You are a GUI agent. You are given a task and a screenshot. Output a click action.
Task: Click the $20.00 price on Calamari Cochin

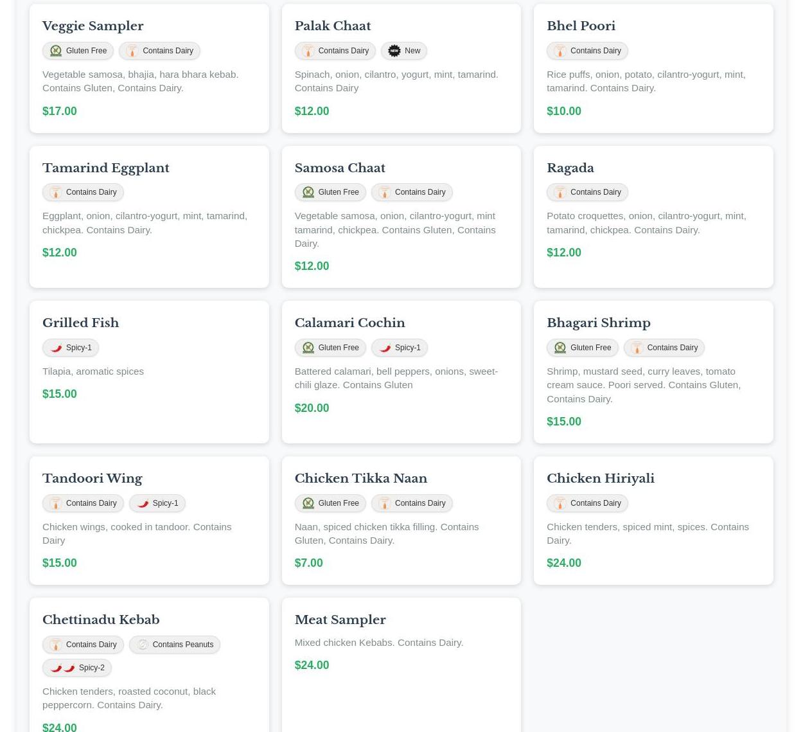(312, 408)
